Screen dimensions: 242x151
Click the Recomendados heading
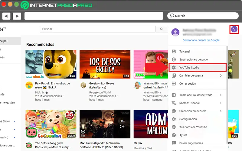[40, 44]
